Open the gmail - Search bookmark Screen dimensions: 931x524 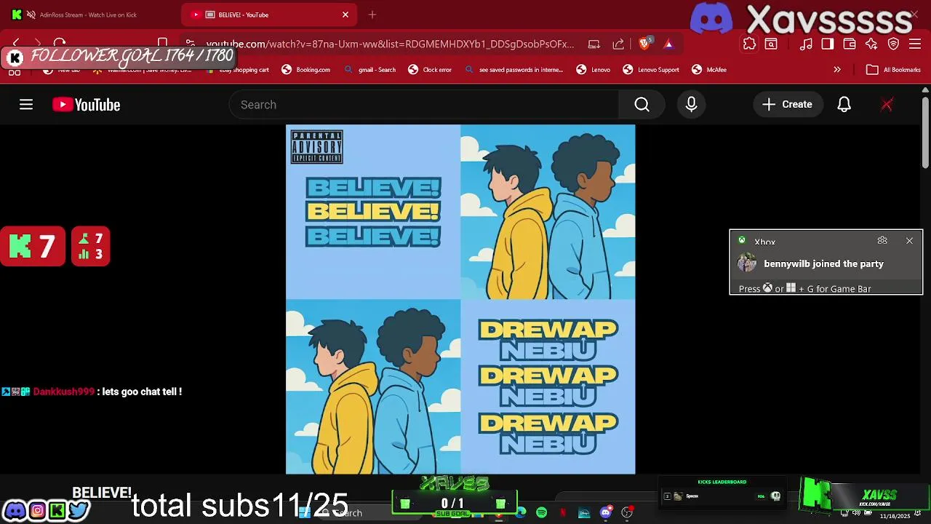pos(370,70)
